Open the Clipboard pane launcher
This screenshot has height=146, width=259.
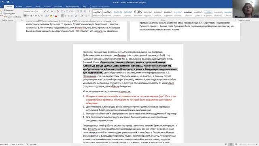pyautogui.click(x=21, y=20)
